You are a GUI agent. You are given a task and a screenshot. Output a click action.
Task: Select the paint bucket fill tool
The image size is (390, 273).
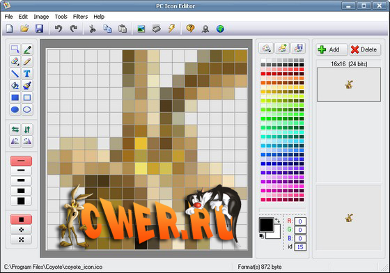coord(15,86)
